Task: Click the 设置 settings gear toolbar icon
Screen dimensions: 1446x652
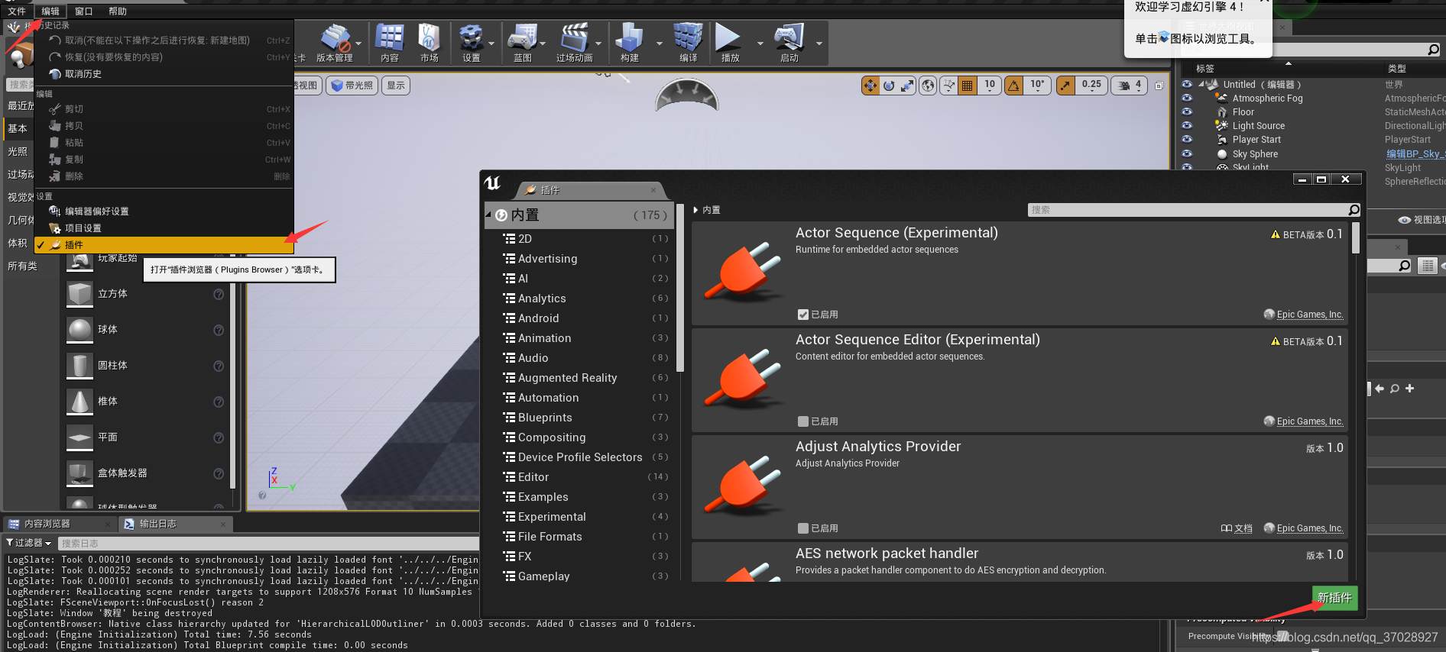Action: 471,37
